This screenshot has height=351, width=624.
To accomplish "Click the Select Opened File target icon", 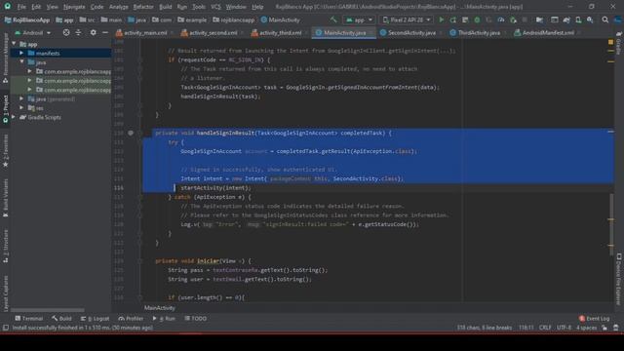I will 66,32.
